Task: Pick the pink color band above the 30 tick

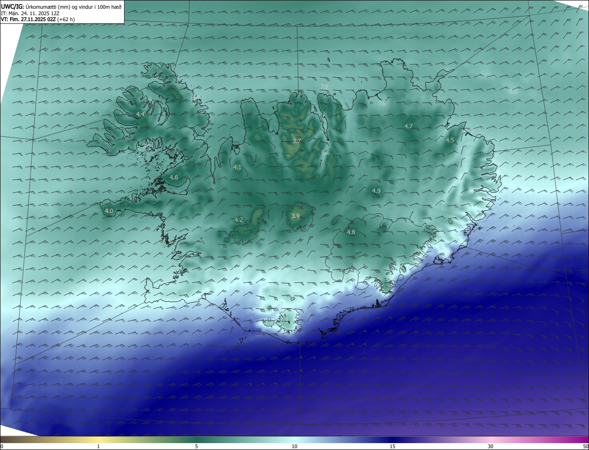Action: click(x=491, y=439)
